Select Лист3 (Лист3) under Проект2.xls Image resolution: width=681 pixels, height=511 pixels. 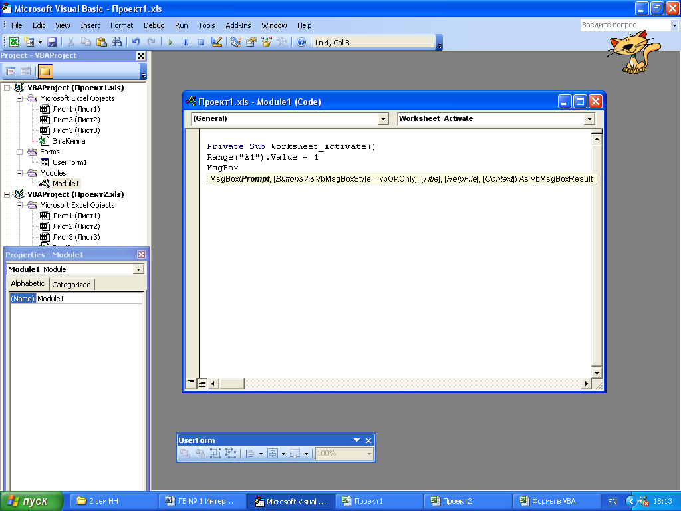pos(76,237)
